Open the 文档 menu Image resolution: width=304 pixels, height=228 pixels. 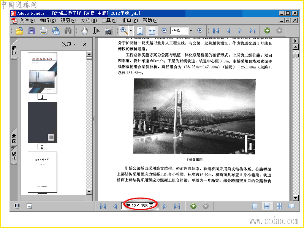point(89,21)
